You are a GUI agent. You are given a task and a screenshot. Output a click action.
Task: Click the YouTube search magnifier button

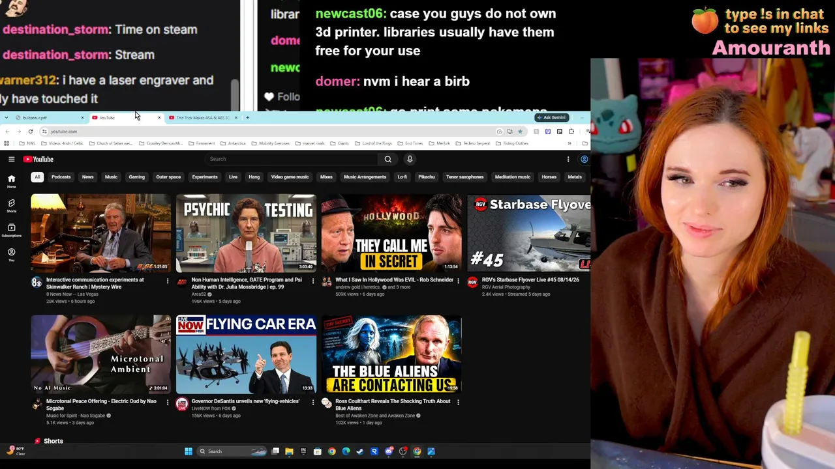tap(387, 159)
